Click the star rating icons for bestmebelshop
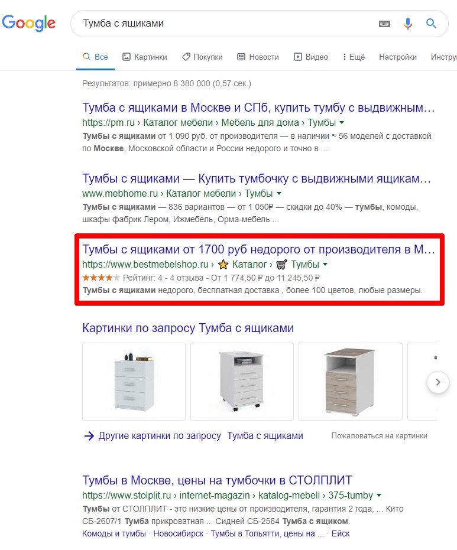The height and width of the screenshot is (550, 457). click(x=101, y=278)
